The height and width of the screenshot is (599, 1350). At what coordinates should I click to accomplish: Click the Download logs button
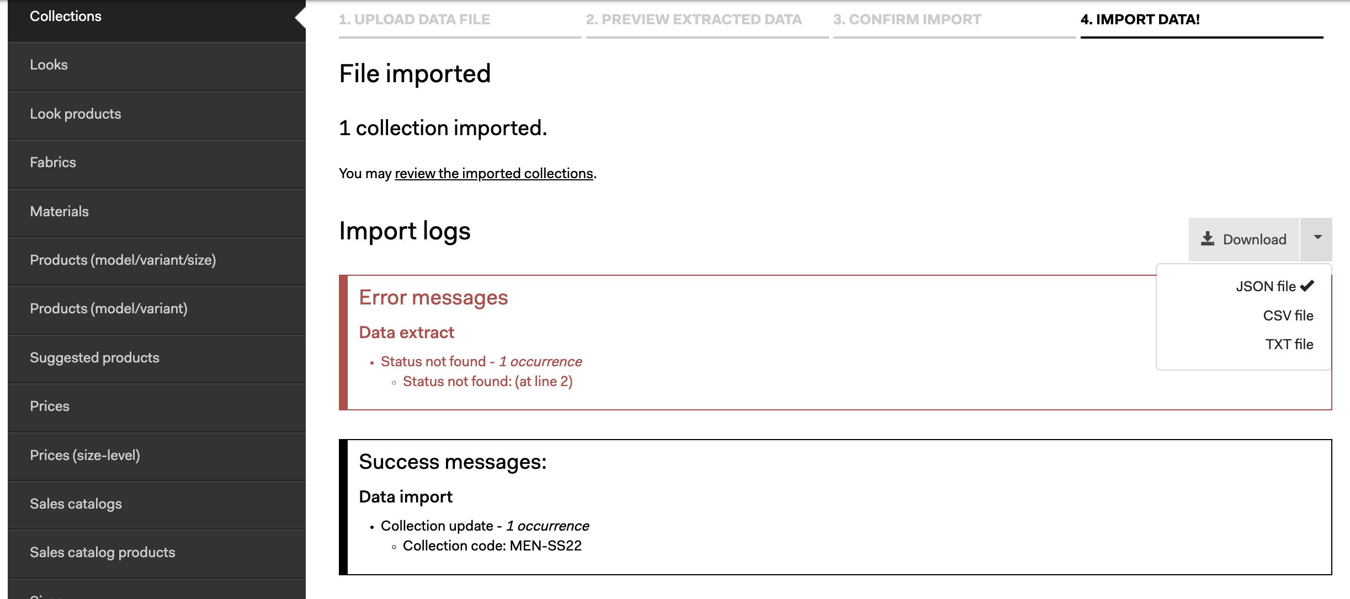pyautogui.click(x=1243, y=239)
